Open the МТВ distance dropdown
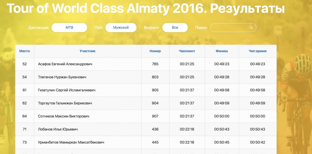This screenshot has height=154, width=312. 69,27
